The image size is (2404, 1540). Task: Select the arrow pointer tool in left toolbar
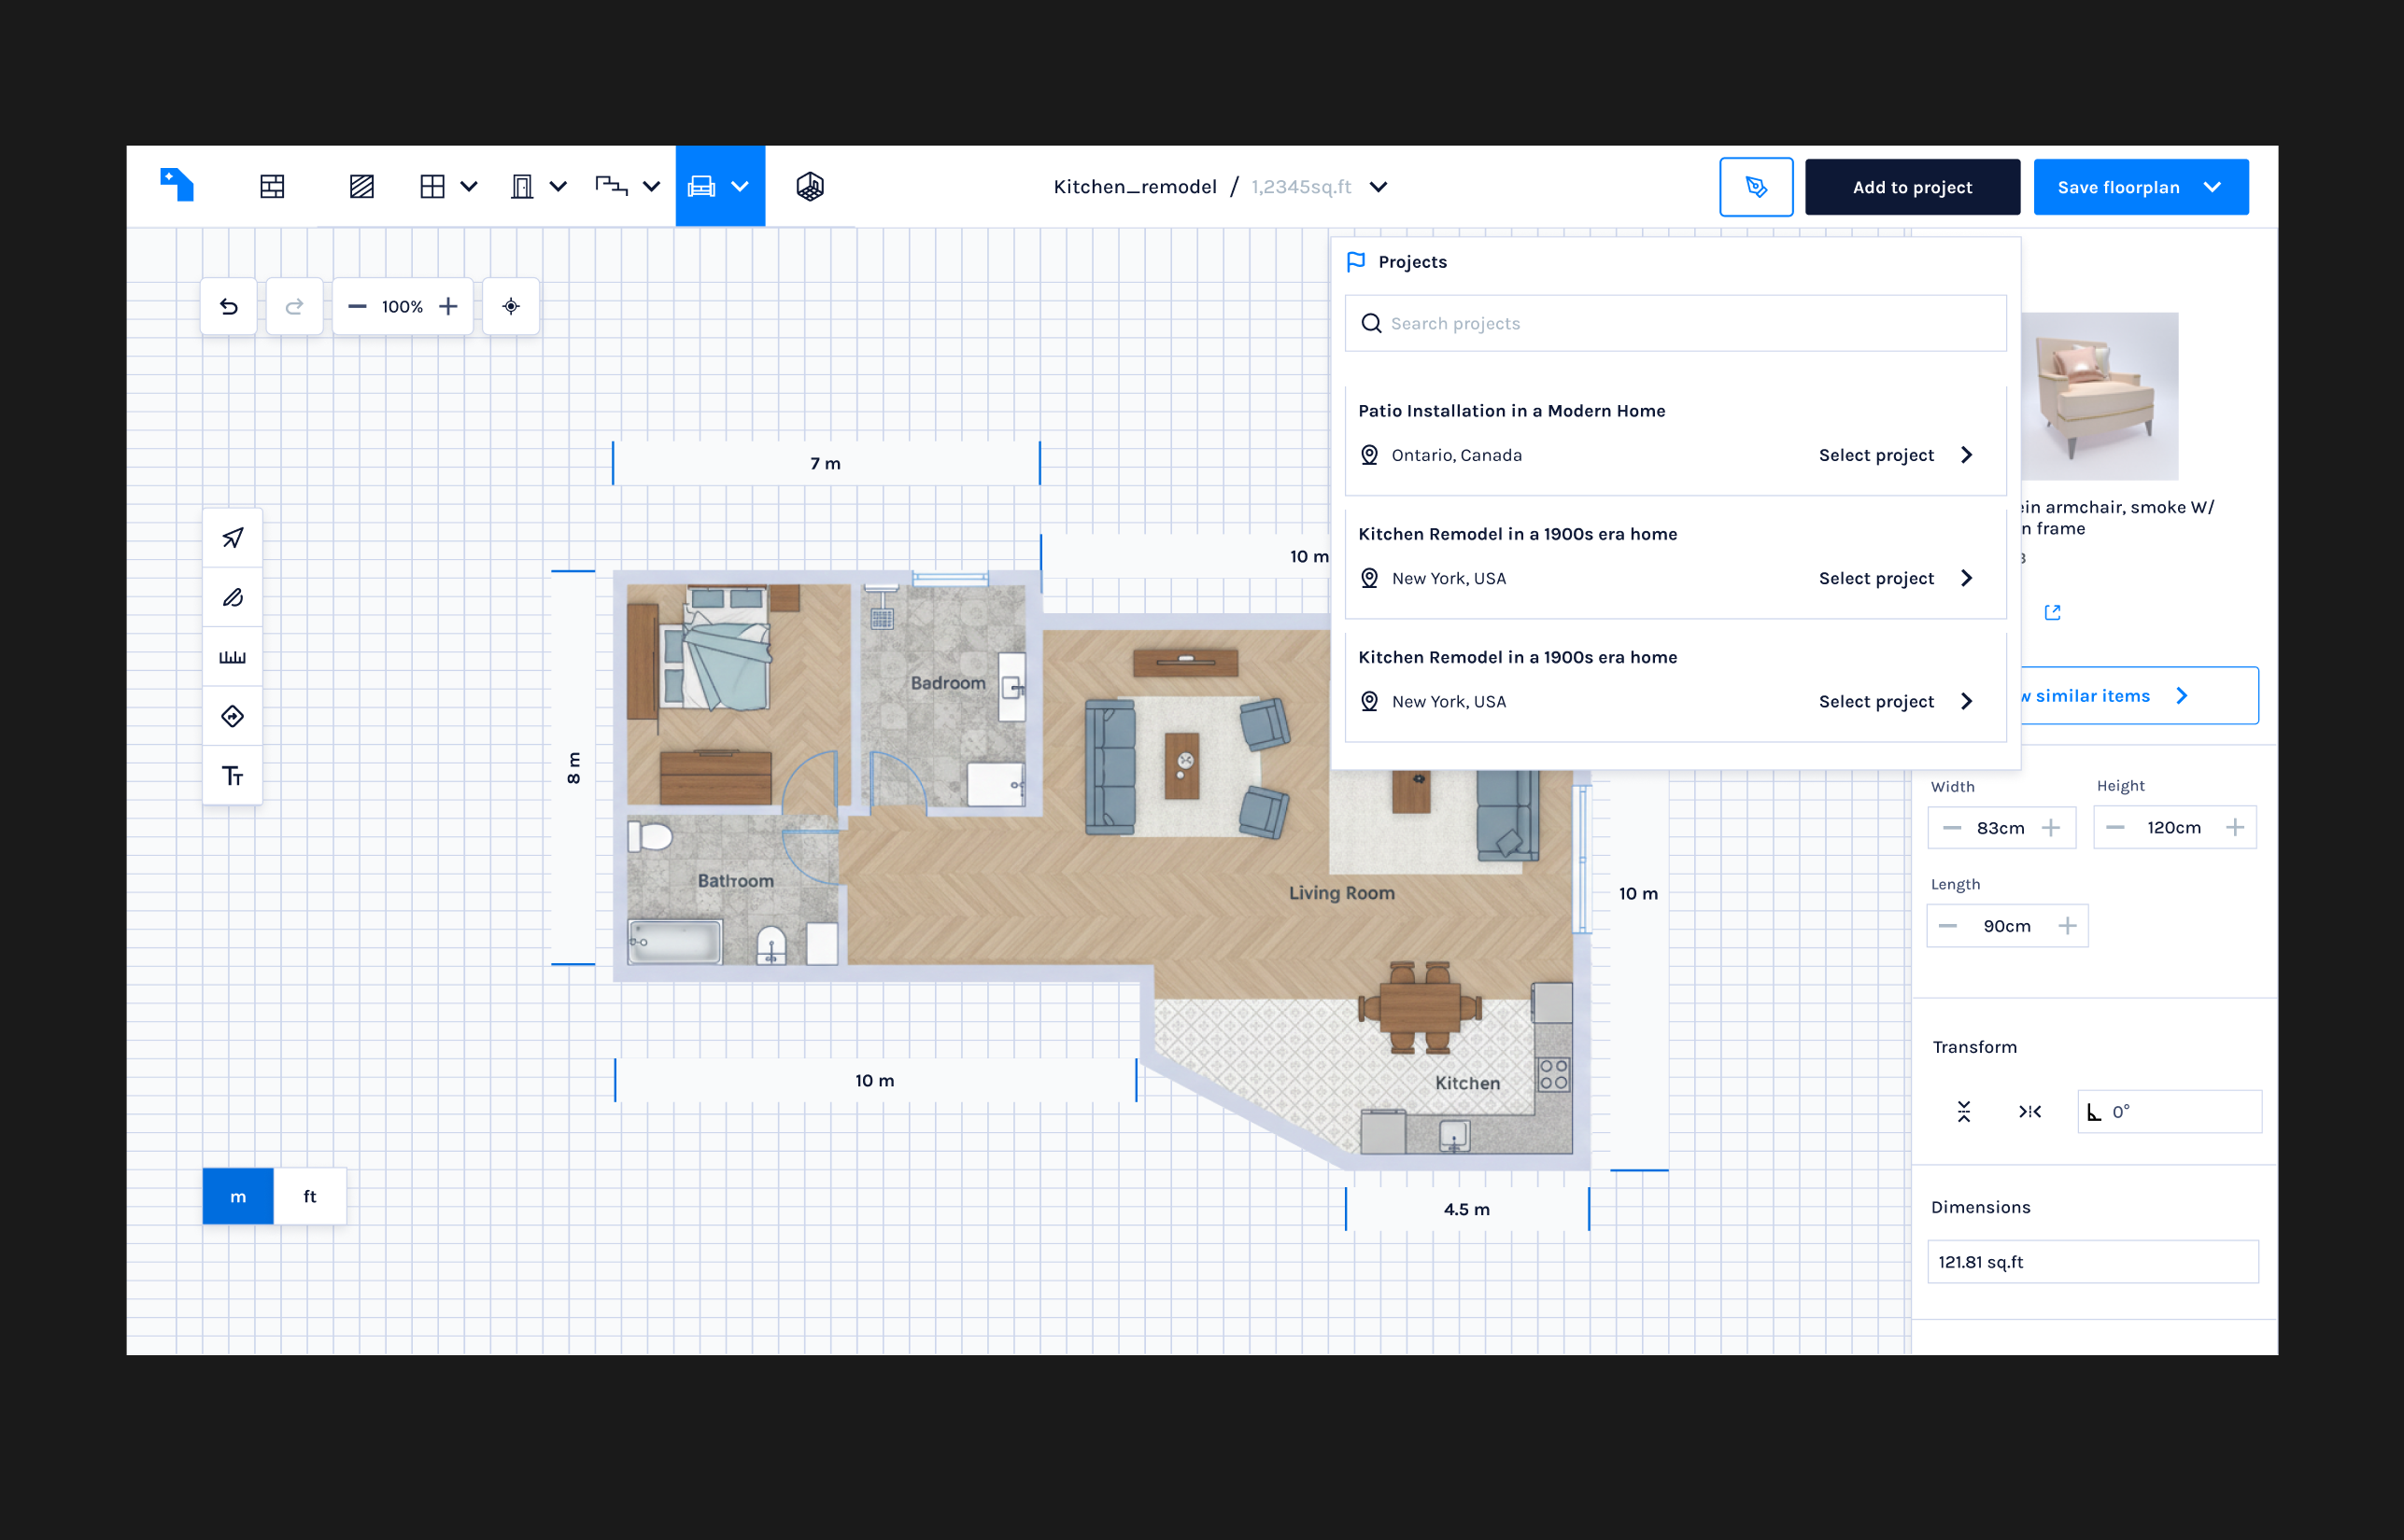(233, 538)
